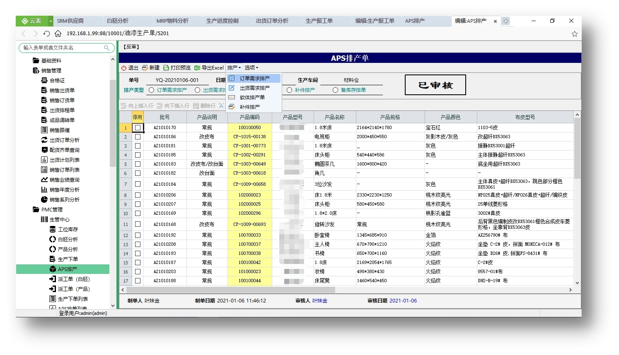
Task: Click the 导出Excel icon
Action: pyautogui.click(x=197, y=68)
